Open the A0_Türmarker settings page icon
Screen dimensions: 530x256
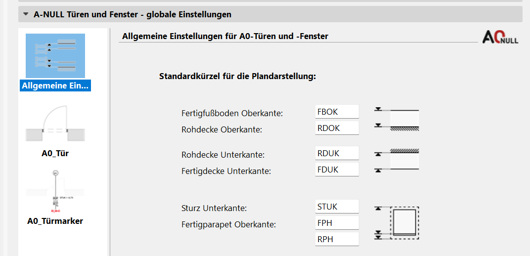[x=55, y=191]
